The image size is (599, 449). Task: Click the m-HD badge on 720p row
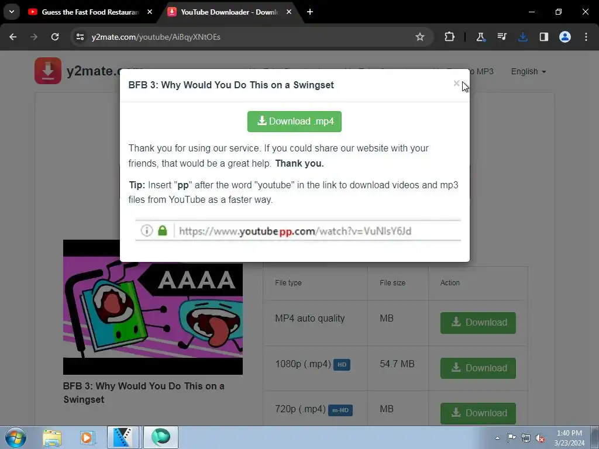tap(340, 410)
